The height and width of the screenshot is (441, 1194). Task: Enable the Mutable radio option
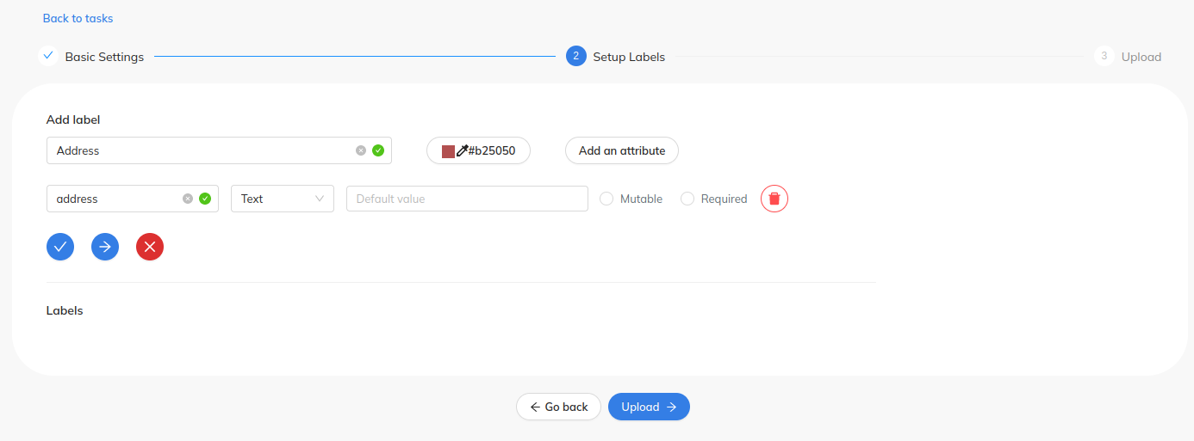click(606, 199)
